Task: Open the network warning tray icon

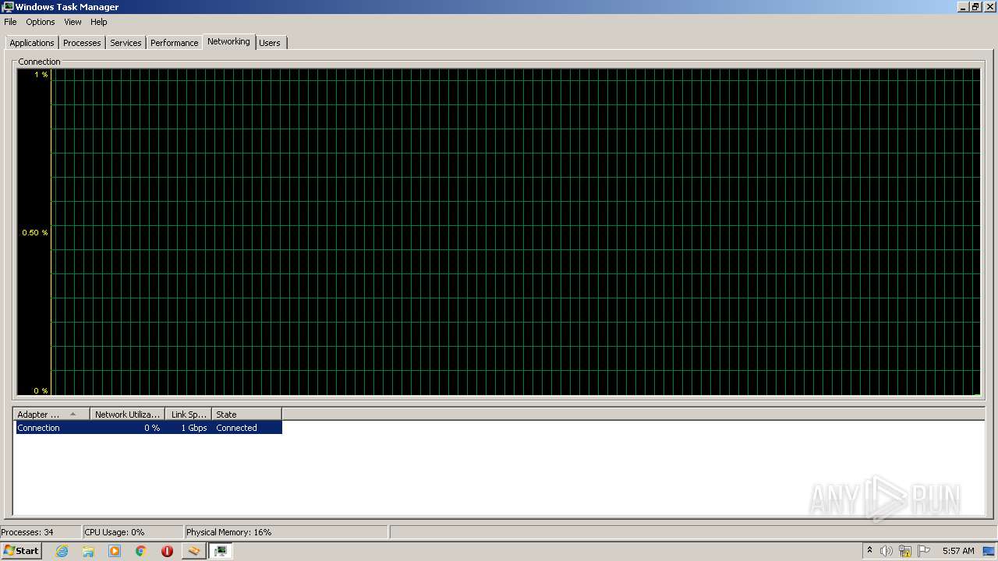Action: tap(905, 551)
